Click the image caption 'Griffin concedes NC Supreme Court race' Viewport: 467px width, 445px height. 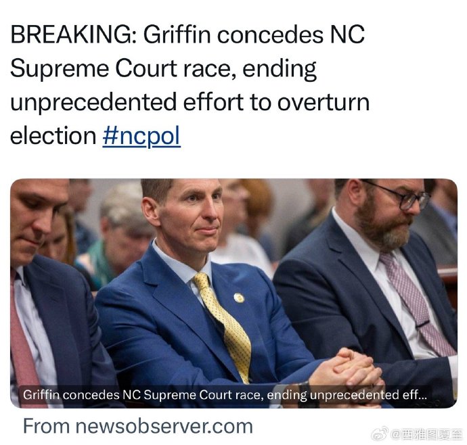(x=143, y=395)
